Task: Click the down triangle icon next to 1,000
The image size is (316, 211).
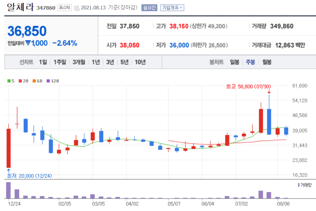Action: pyautogui.click(x=28, y=43)
